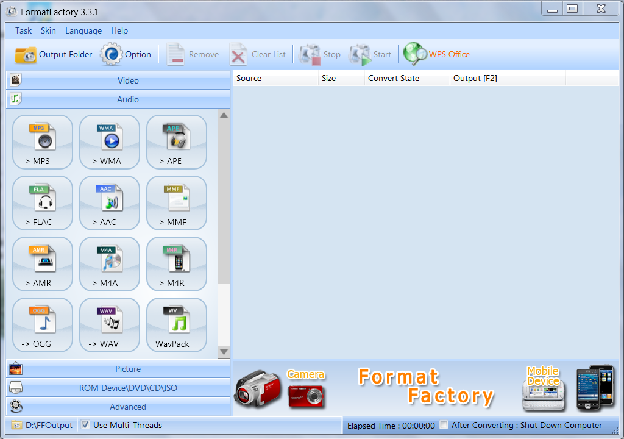624x439 pixels.
Task: Expand the Advanced category panel
Action: (119, 407)
